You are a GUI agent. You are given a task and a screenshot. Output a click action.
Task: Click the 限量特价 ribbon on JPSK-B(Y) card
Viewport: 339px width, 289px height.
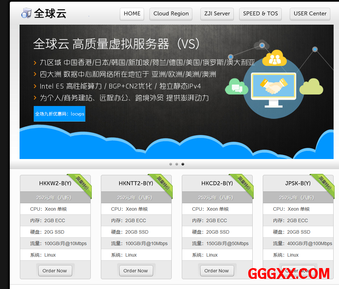click(324, 184)
